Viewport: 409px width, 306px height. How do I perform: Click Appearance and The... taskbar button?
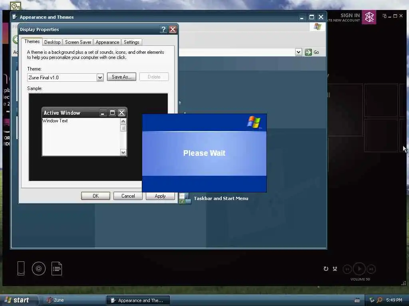[138, 300]
